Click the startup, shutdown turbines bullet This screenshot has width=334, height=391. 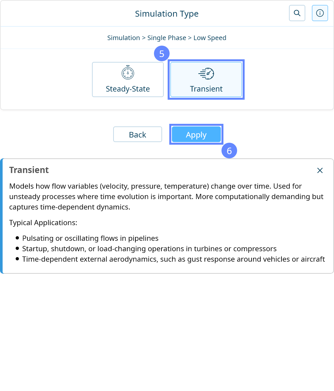(x=149, y=249)
